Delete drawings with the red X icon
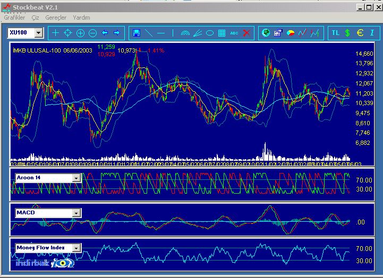Image resolution: width=383 pixels, height=278 pixels. 246,33
